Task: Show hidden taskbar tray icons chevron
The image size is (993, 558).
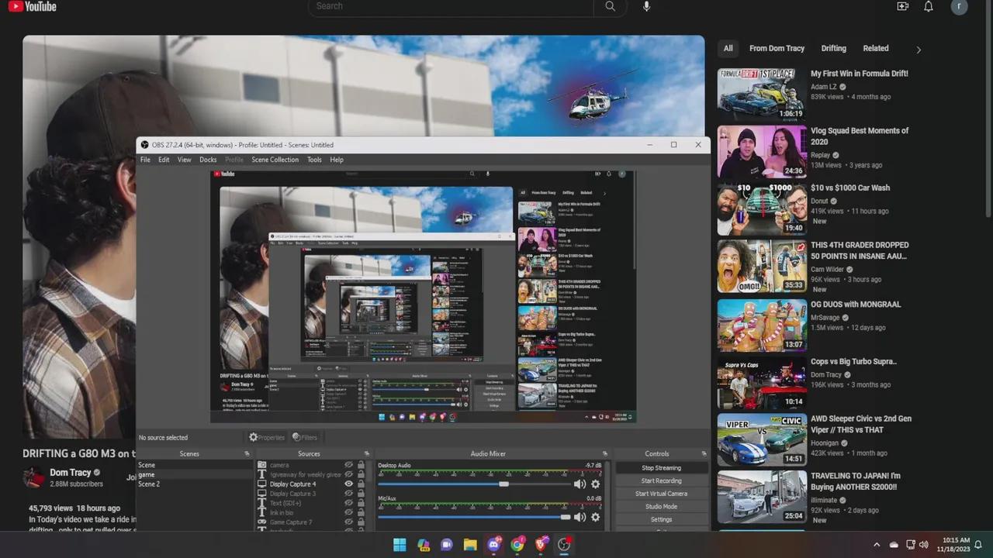Action: point(877,545)
